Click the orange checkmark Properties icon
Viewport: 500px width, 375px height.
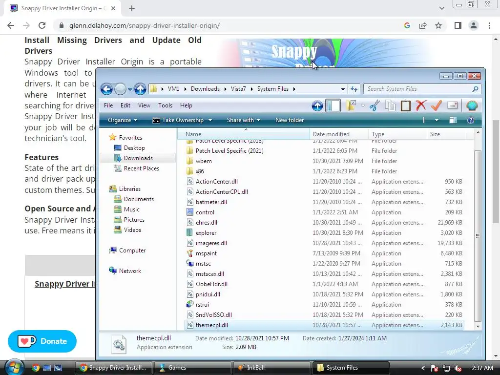point(437,105)
